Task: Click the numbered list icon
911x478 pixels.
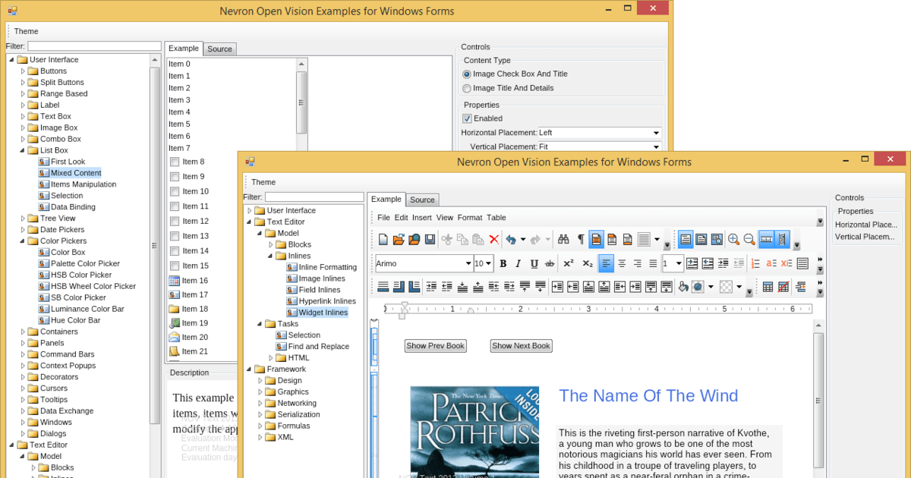Action: pyautogui.click(x=755, y=263)
